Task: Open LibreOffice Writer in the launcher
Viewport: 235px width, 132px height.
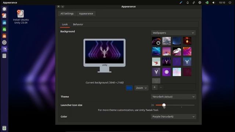Action: coord(4,22)
